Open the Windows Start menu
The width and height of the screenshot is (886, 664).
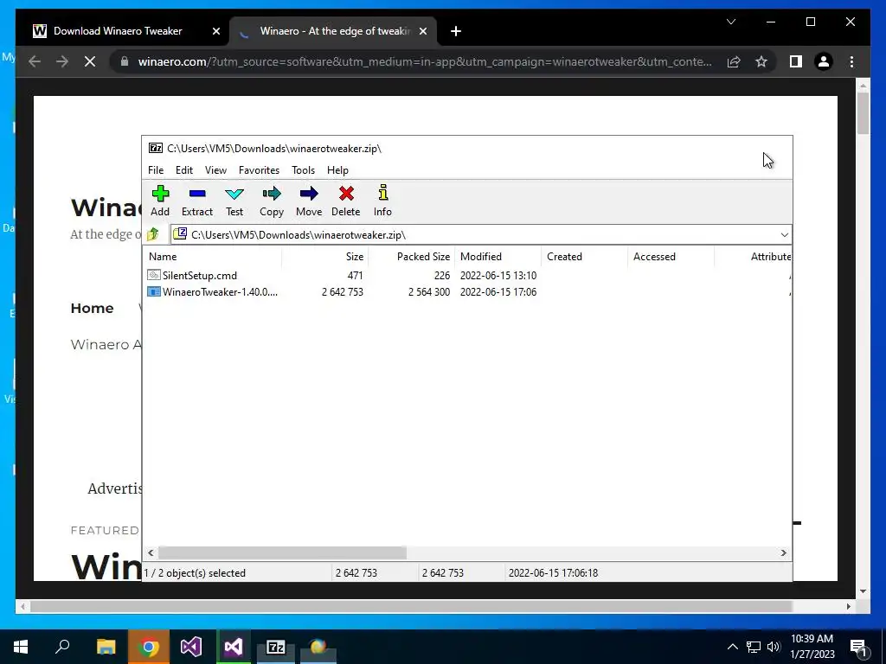click(x=21, y=647)
